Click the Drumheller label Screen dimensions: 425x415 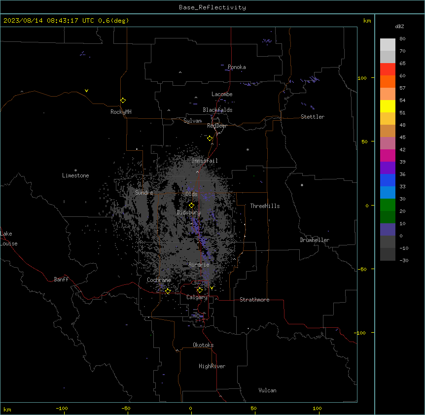(315, 240)
